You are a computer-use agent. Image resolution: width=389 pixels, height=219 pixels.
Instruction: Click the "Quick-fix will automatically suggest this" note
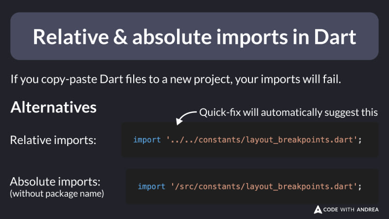288,113
